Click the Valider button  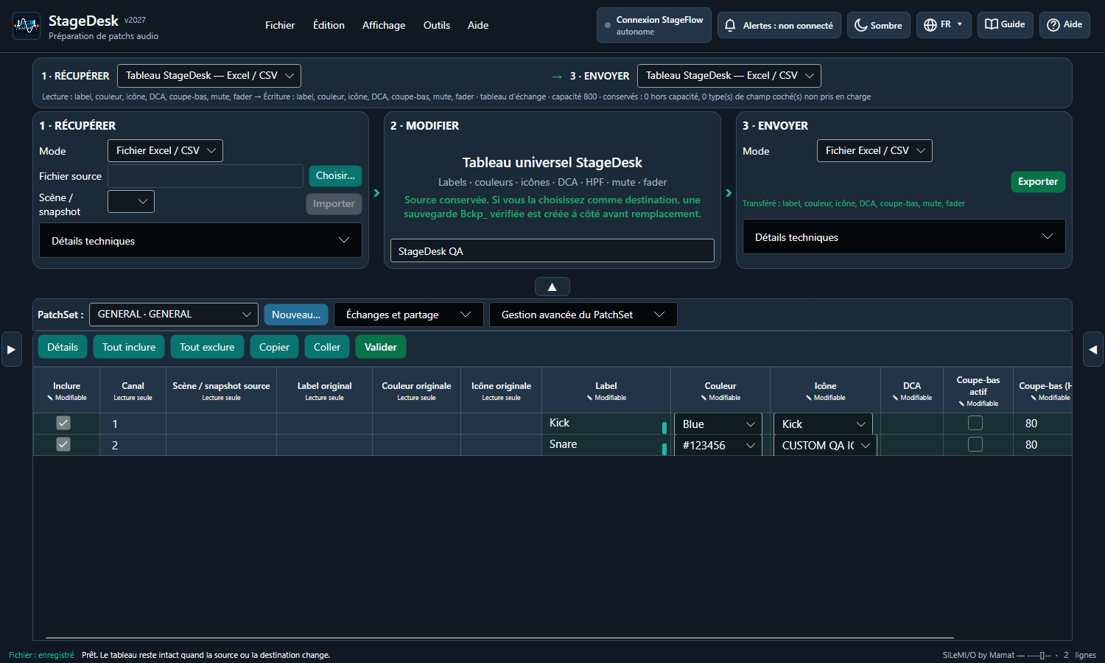pos(381,347)
